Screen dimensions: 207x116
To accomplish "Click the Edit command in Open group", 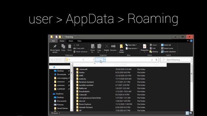I will (153, 48).
